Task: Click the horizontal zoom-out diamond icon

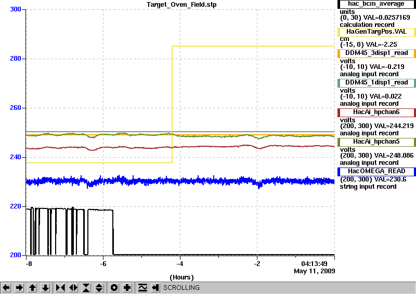Action: [x=73, y=288]
